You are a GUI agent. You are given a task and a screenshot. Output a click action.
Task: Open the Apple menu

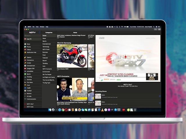click(25, 27)
